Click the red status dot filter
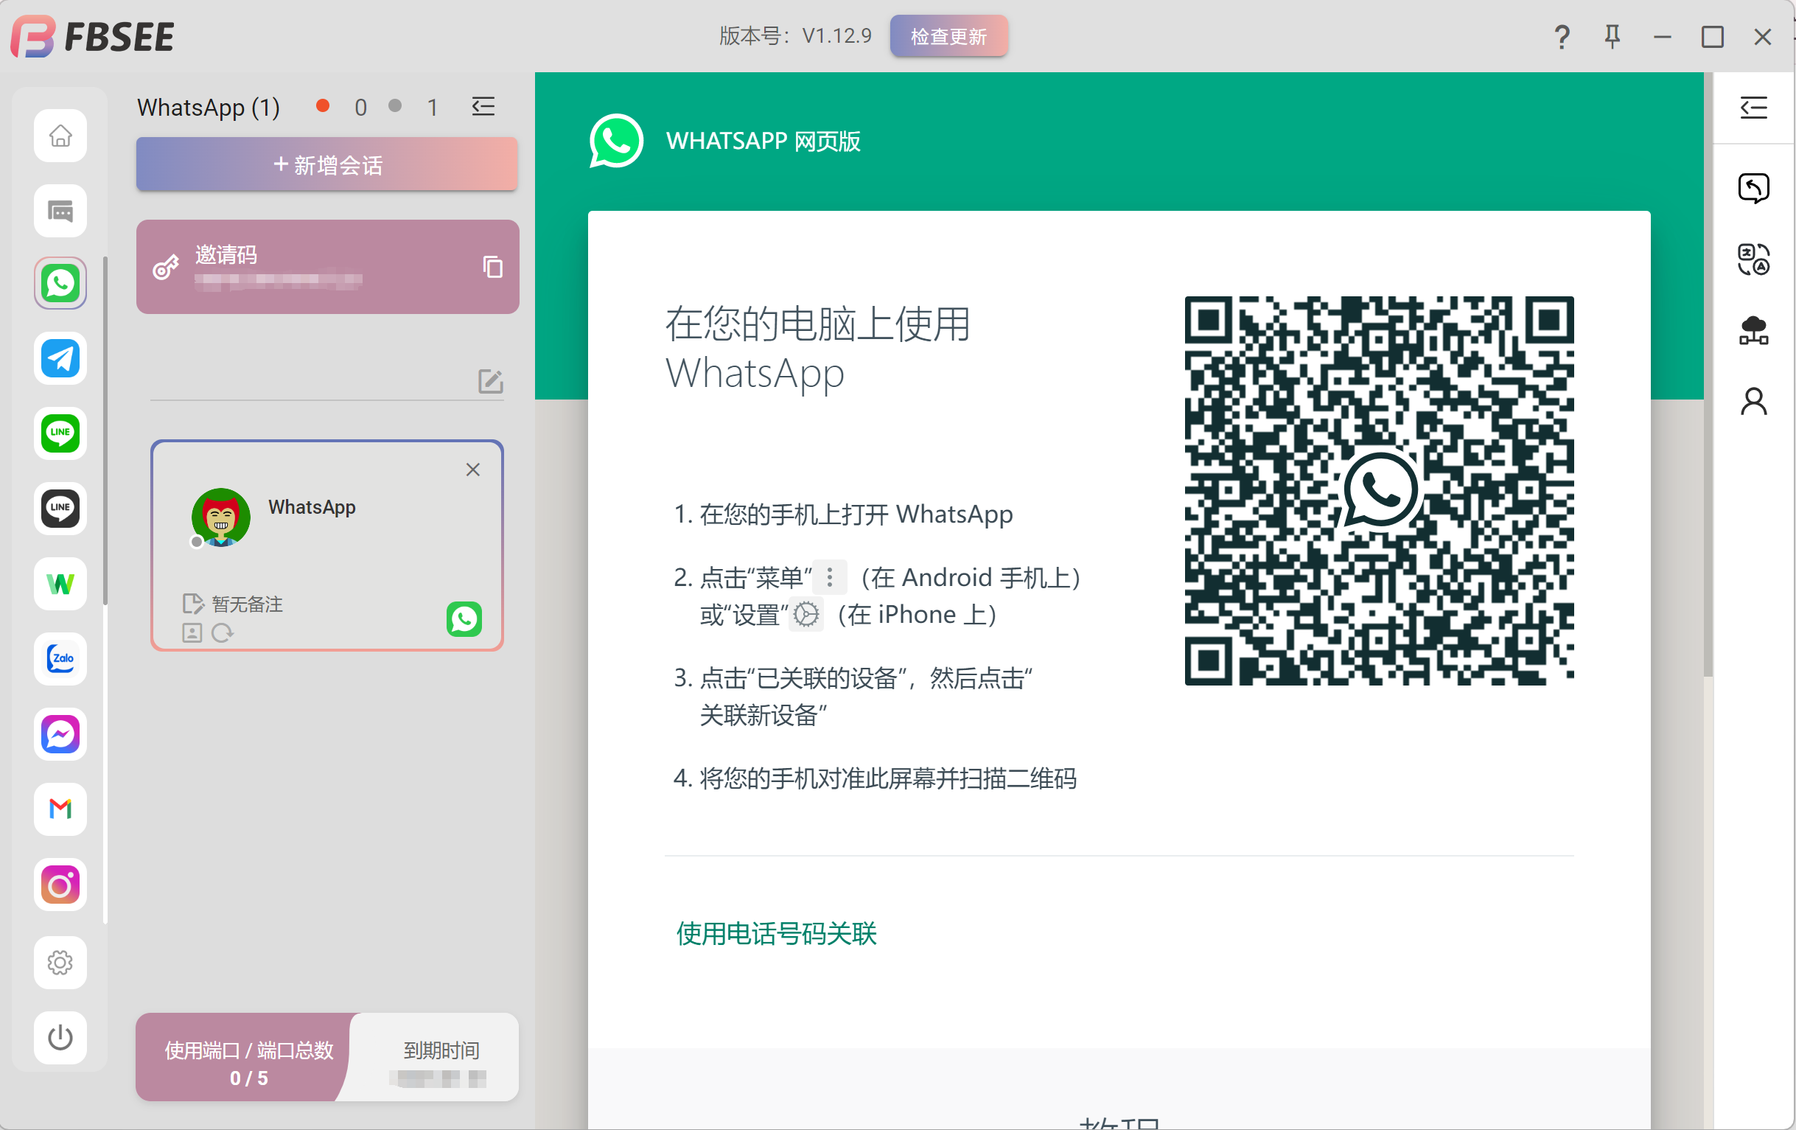Screen dimensions: 1796x1130 (323, 106)
